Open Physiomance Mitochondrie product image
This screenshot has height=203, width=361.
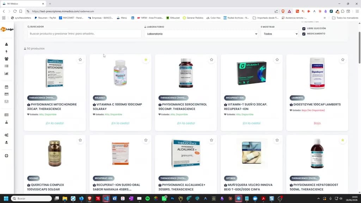55,73
